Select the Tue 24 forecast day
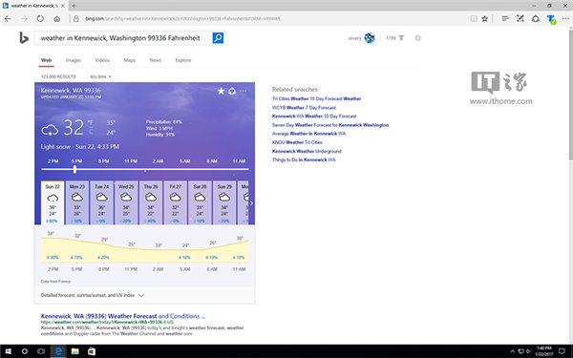The image size is (573, 358). click(x=101, y=202)
